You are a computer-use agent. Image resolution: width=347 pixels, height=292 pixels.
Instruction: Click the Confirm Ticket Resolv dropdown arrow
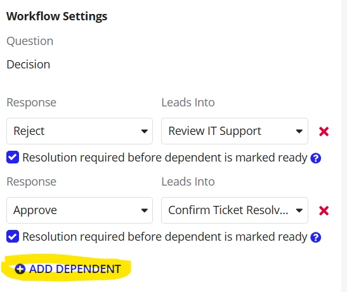(x=299, y=210)
